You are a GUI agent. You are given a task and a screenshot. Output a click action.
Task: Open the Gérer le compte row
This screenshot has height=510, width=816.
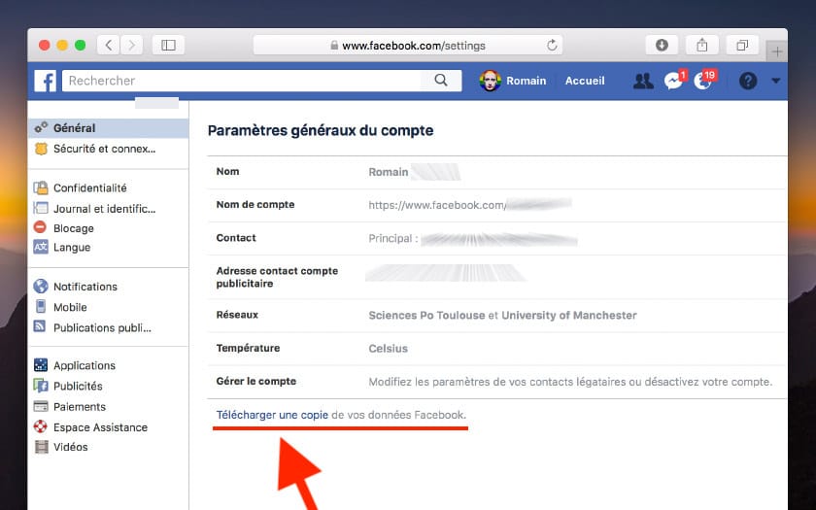point(497,382)
